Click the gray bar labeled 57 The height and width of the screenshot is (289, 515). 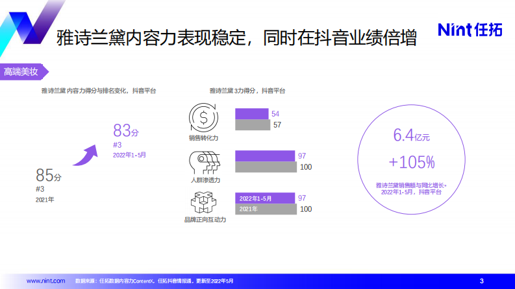(x=253, y=125)
